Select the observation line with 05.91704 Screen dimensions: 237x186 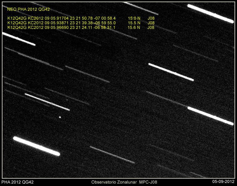(61, 18)
